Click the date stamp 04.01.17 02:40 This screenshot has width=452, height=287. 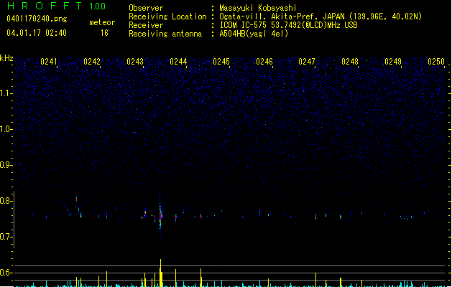point(37,33)
